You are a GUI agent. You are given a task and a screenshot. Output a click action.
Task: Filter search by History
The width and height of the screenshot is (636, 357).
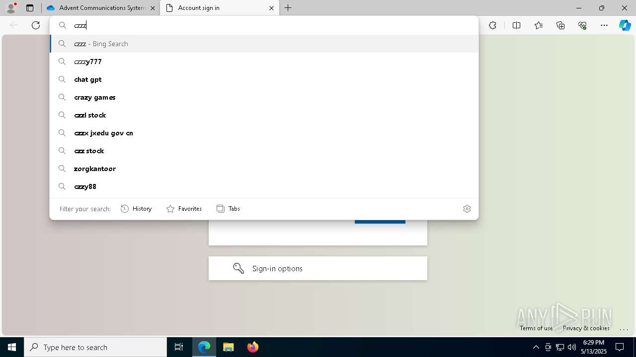coord(136,209)
